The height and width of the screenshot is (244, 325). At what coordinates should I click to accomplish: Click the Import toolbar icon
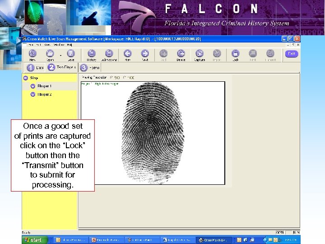click(x=217, y=54)
